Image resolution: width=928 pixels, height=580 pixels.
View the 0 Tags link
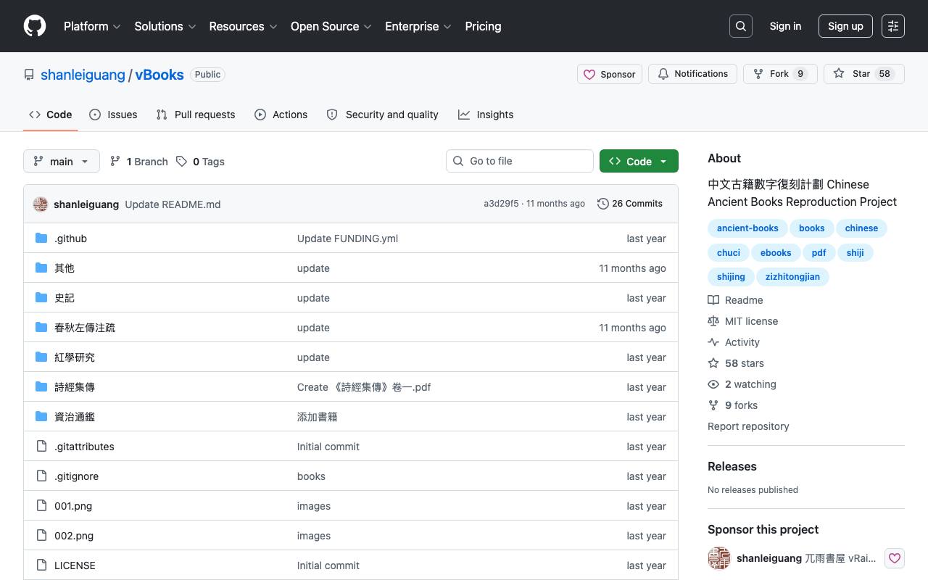(200, 162)
